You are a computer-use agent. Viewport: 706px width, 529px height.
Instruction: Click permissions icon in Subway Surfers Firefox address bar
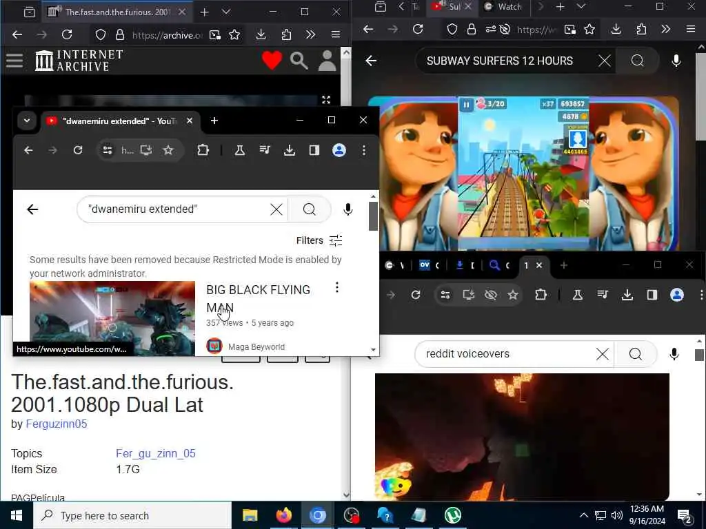[490, 30]
